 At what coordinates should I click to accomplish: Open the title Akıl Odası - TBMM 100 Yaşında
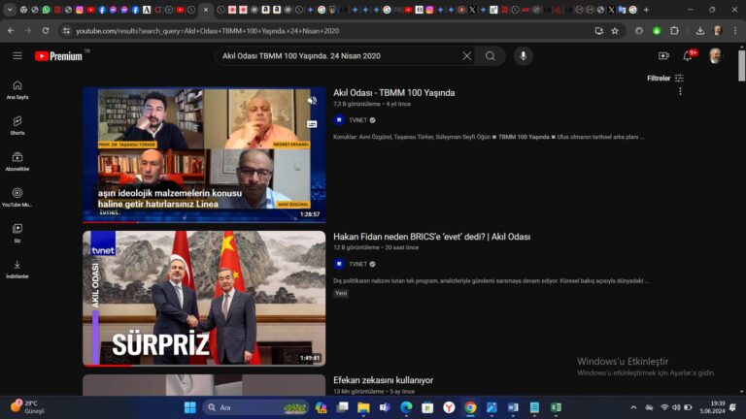[394, 93]
